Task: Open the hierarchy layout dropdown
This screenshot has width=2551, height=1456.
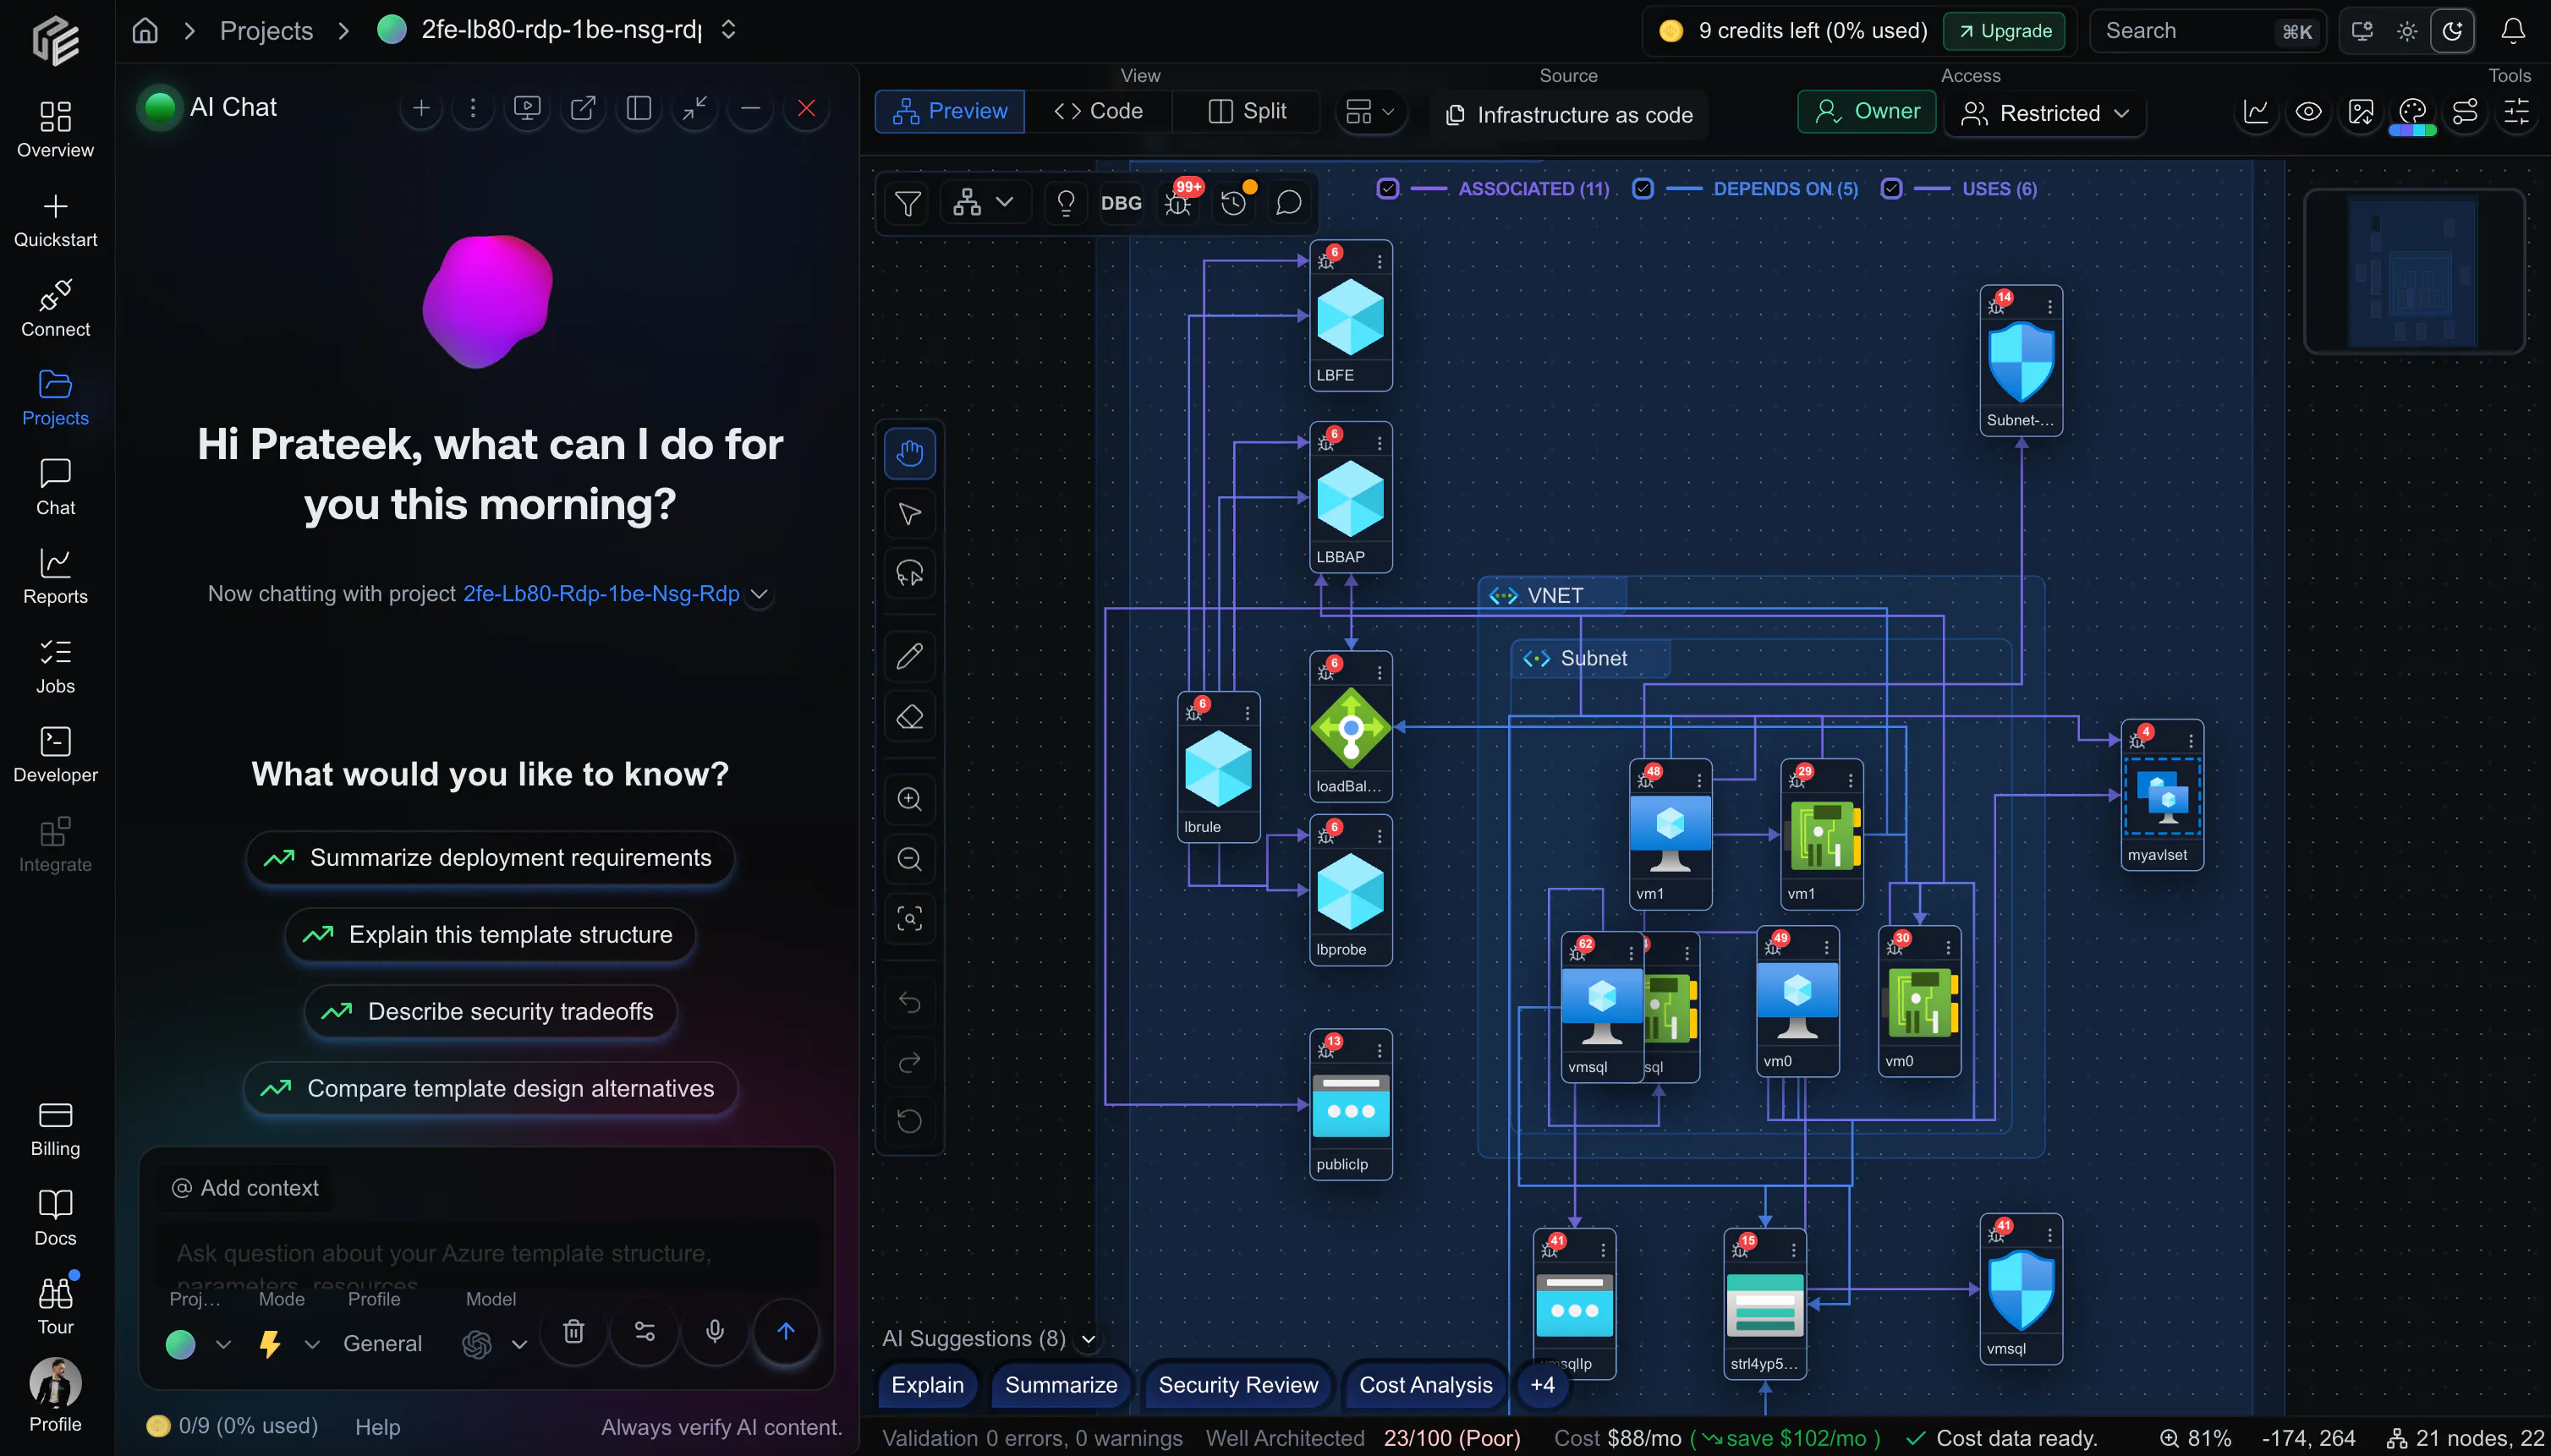Action: (984, 203)
